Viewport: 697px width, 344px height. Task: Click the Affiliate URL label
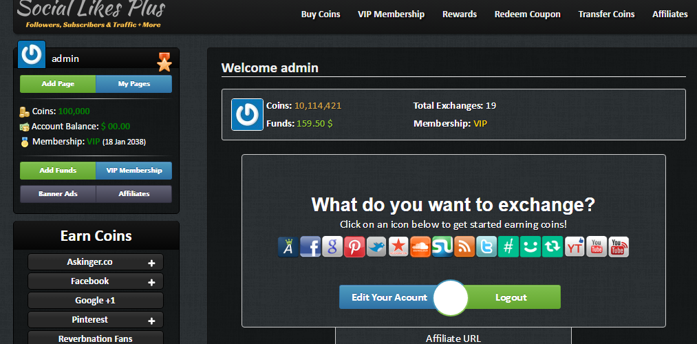[453, 338]
